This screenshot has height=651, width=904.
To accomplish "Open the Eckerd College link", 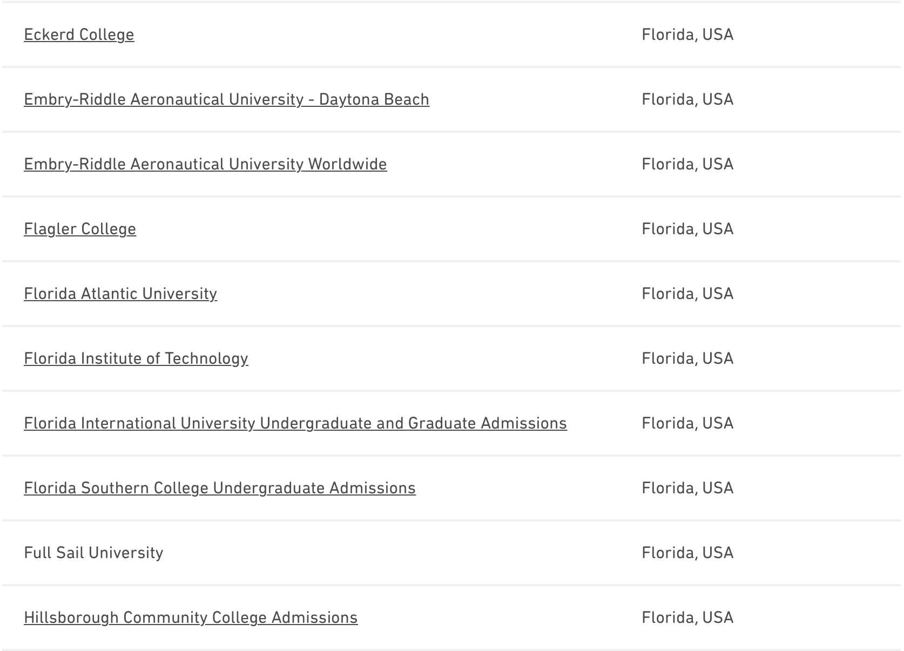I will (79, 35).
